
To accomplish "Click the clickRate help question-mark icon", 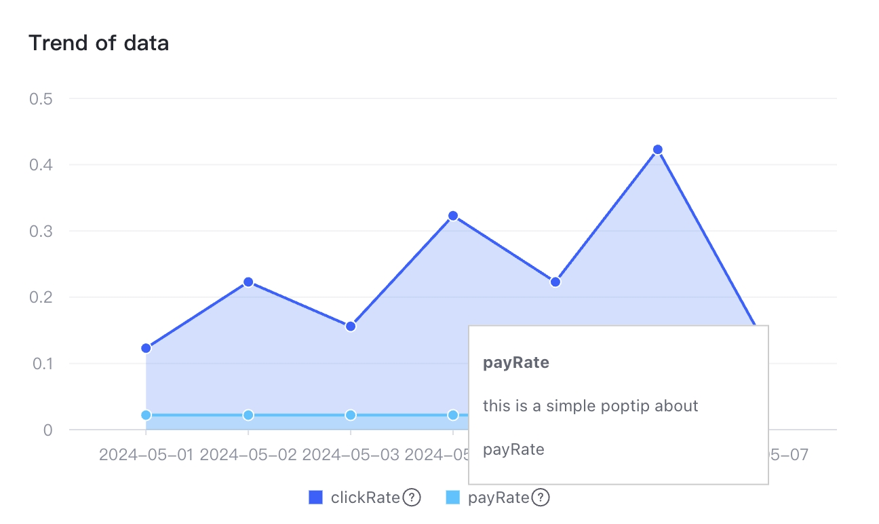I will click(412, 498).
